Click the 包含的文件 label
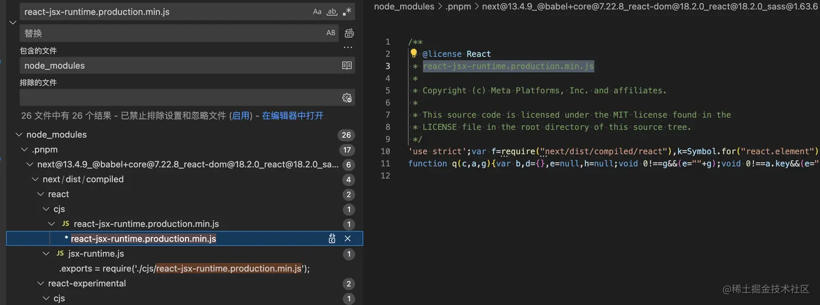Viewport: 820px width, 305px height. point(39,51)
